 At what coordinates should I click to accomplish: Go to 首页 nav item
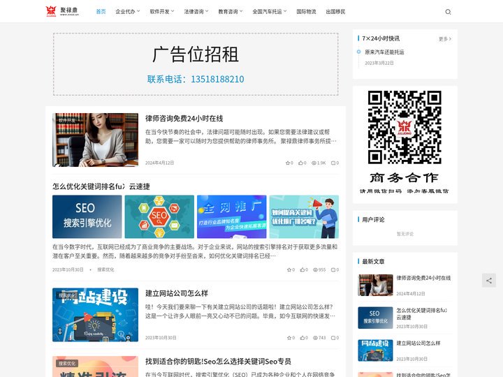click(101, 12)
